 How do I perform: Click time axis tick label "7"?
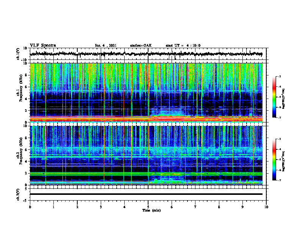195,207
